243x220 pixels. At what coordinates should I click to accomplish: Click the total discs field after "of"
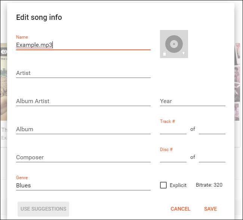tap(212, 157)
